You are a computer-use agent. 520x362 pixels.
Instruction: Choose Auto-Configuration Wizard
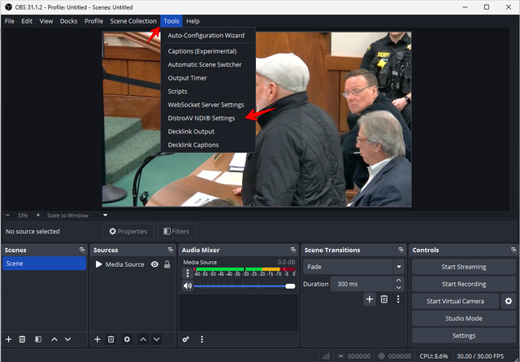point(208,36)
